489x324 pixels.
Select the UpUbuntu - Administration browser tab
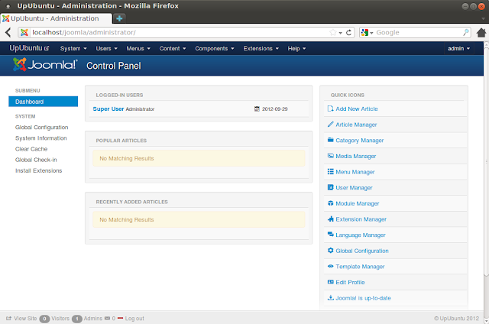[56, 18]
